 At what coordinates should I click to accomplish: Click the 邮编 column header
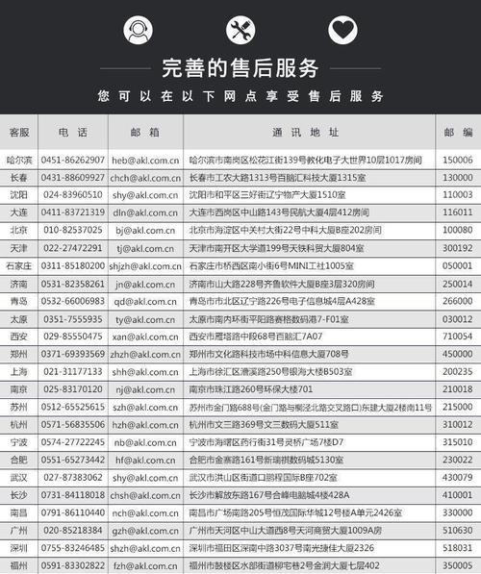click(458, 132)
